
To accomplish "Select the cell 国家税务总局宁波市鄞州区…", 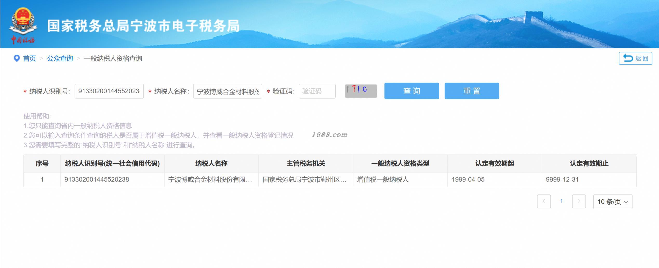I will pyautogui.click(x=306, y=179).
